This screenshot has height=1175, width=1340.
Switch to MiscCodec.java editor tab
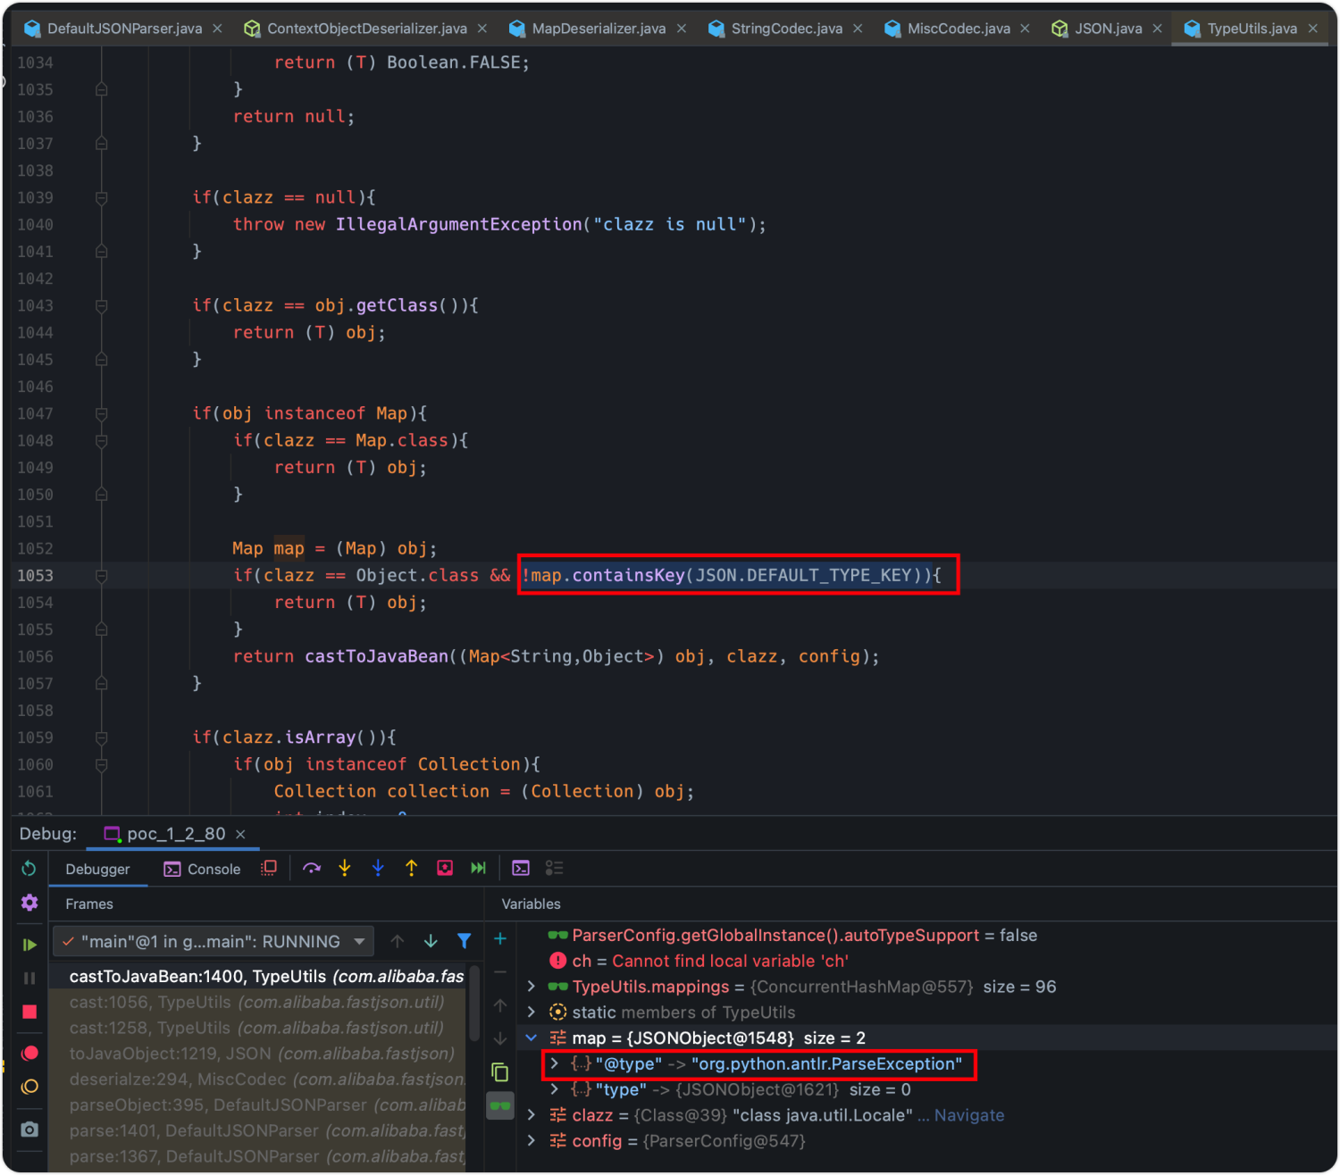959,29
